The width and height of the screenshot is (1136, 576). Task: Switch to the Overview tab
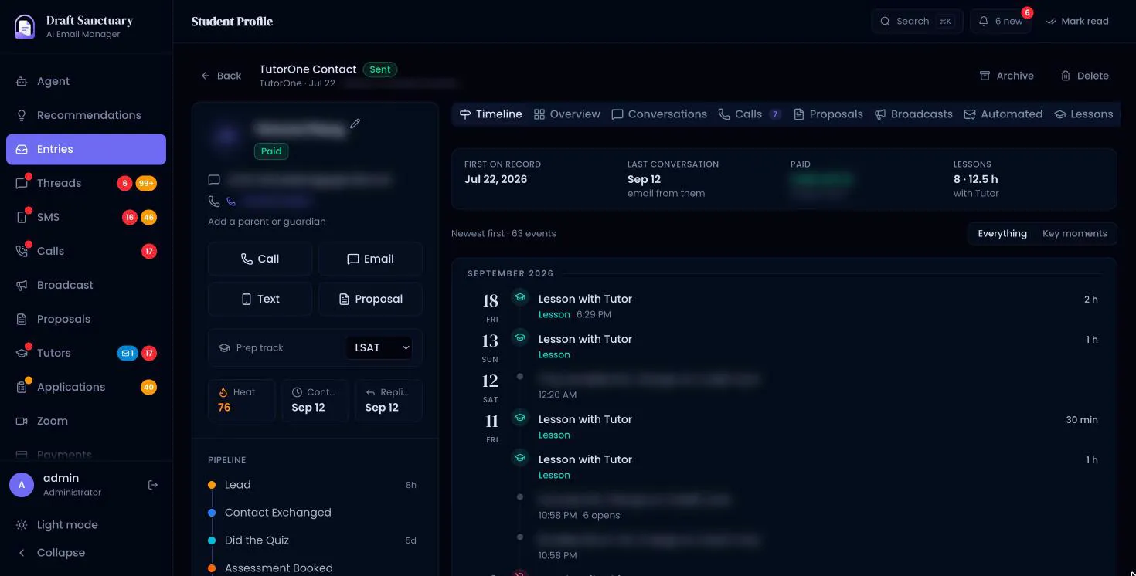(x=566, y=114)
